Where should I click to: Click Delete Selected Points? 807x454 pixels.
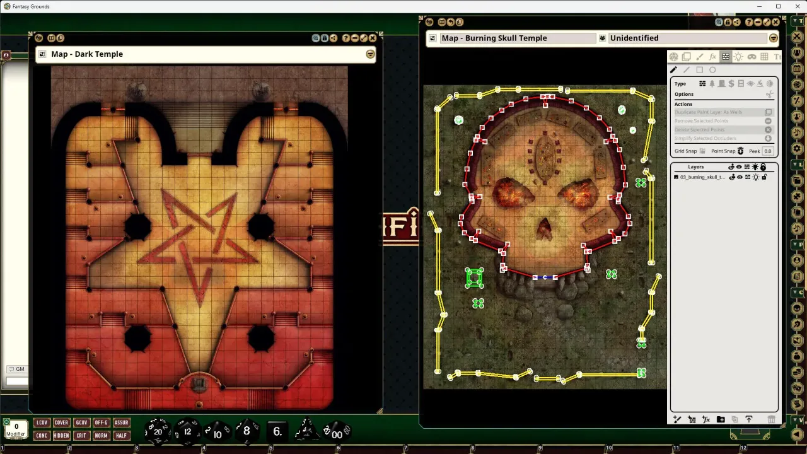[724, 130]
